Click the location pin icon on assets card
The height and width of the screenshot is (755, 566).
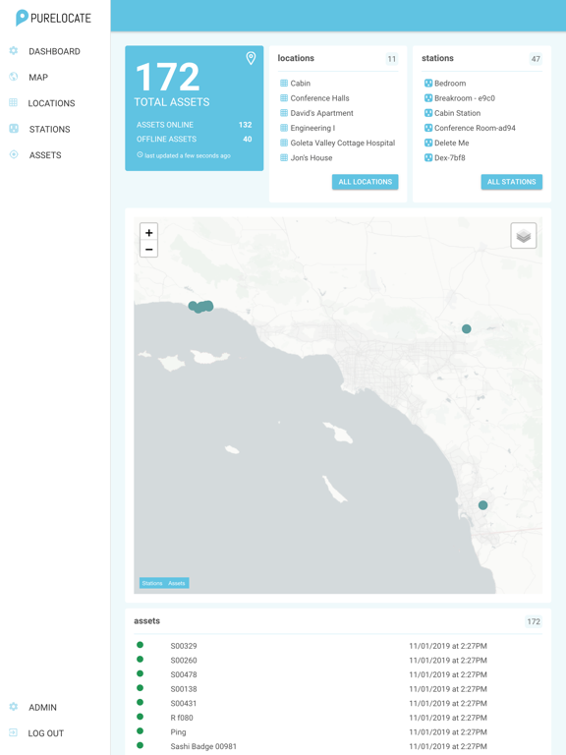click(251, 58)
